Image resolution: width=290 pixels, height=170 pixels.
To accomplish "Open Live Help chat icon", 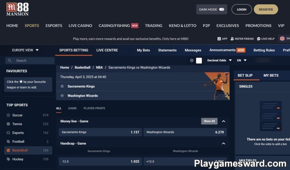I will 258,39.
